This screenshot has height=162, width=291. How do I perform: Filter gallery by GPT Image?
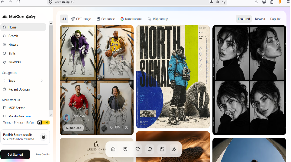click(x=81, y=19)
